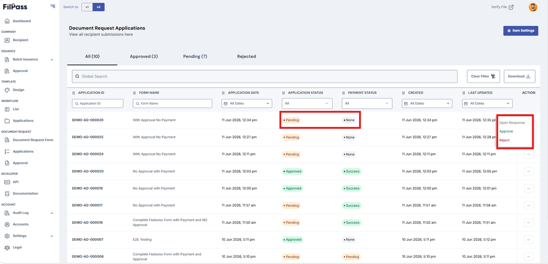Switch to version v1
Viewport: 548px width, 264px height.
point(87,7)
